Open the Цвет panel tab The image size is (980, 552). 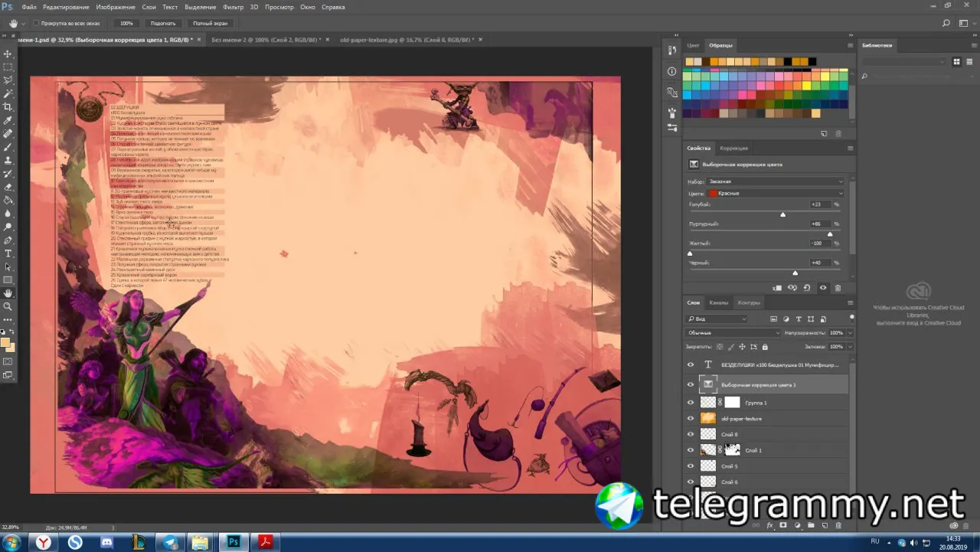[x=693, y=45]
